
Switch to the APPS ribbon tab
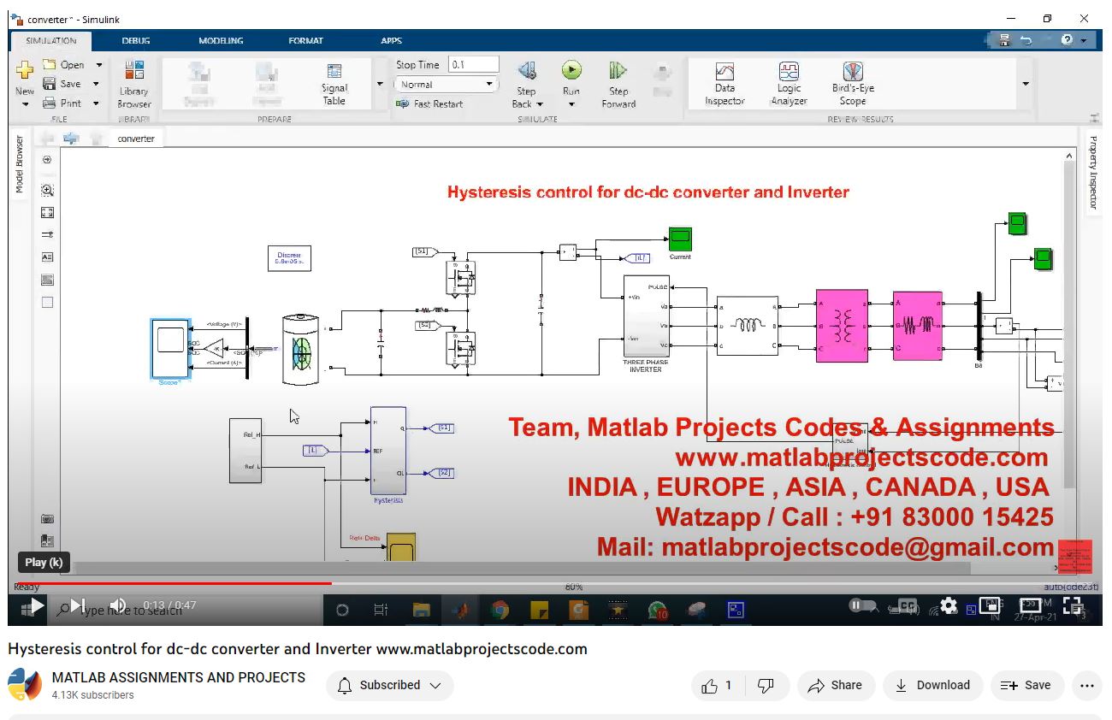[391, 40]
